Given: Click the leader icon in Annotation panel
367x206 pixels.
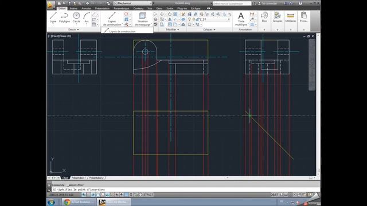Looking at the screenshot, I should [x=252, y=19].
